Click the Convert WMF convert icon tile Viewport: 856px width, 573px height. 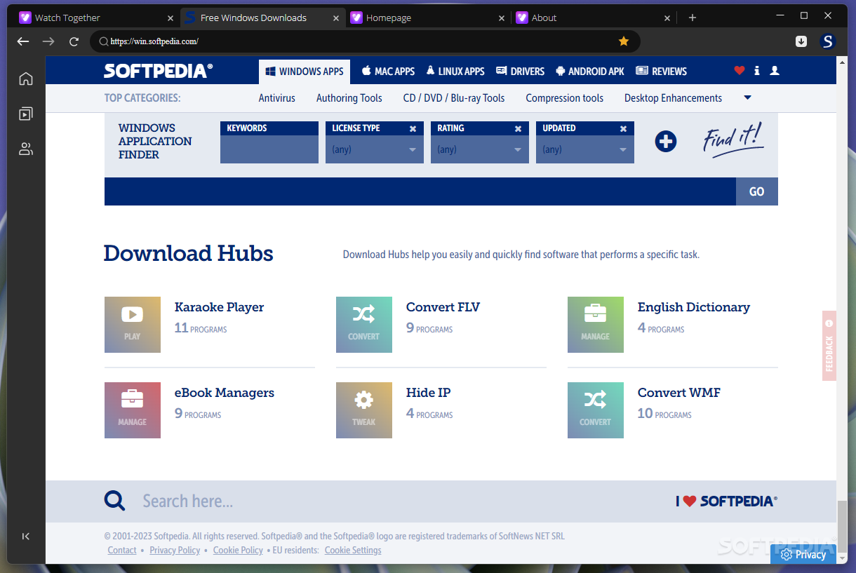(x=596, y=410)
